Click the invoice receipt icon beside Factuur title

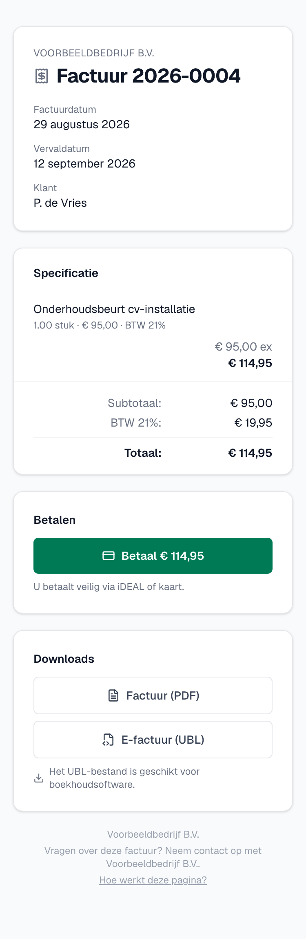click(x=42, y=76)
